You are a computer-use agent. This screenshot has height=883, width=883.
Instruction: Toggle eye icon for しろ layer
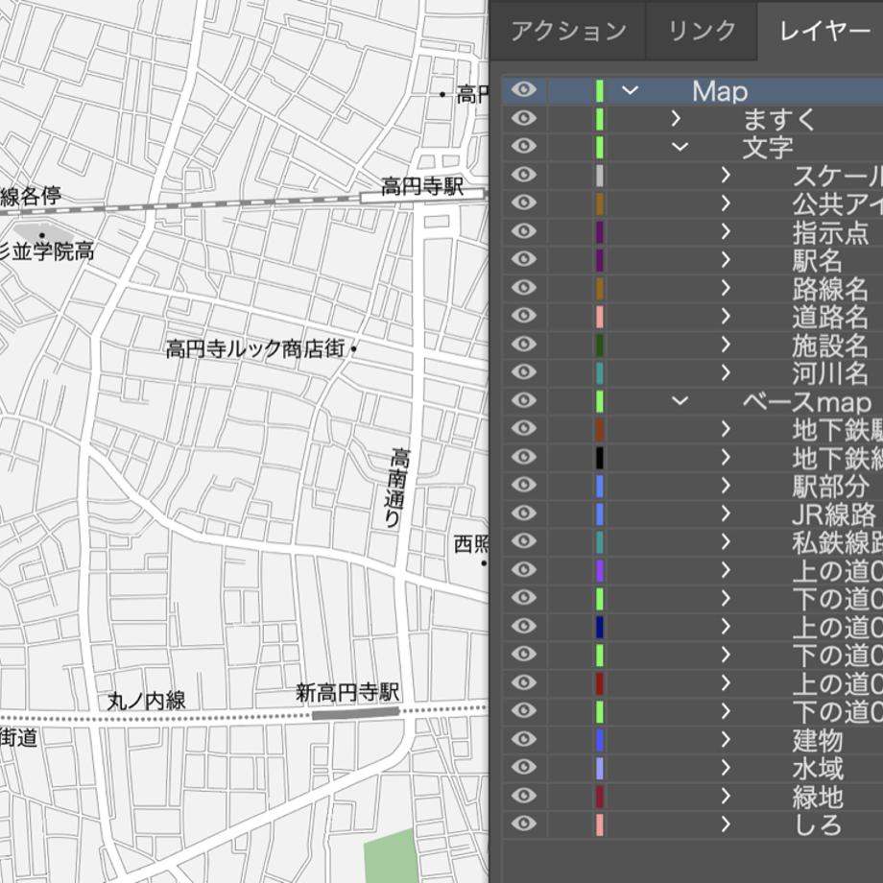524,823
